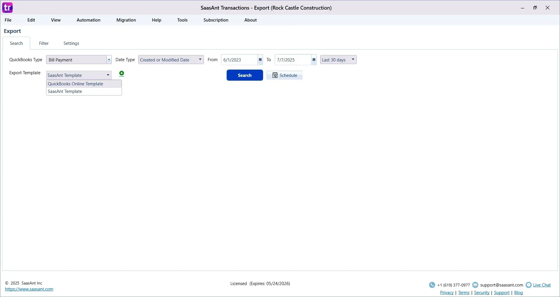Click the phone icon in the footer
Image resolution: width=560 pixels, height=297 pixels.
tap(432, 285)
